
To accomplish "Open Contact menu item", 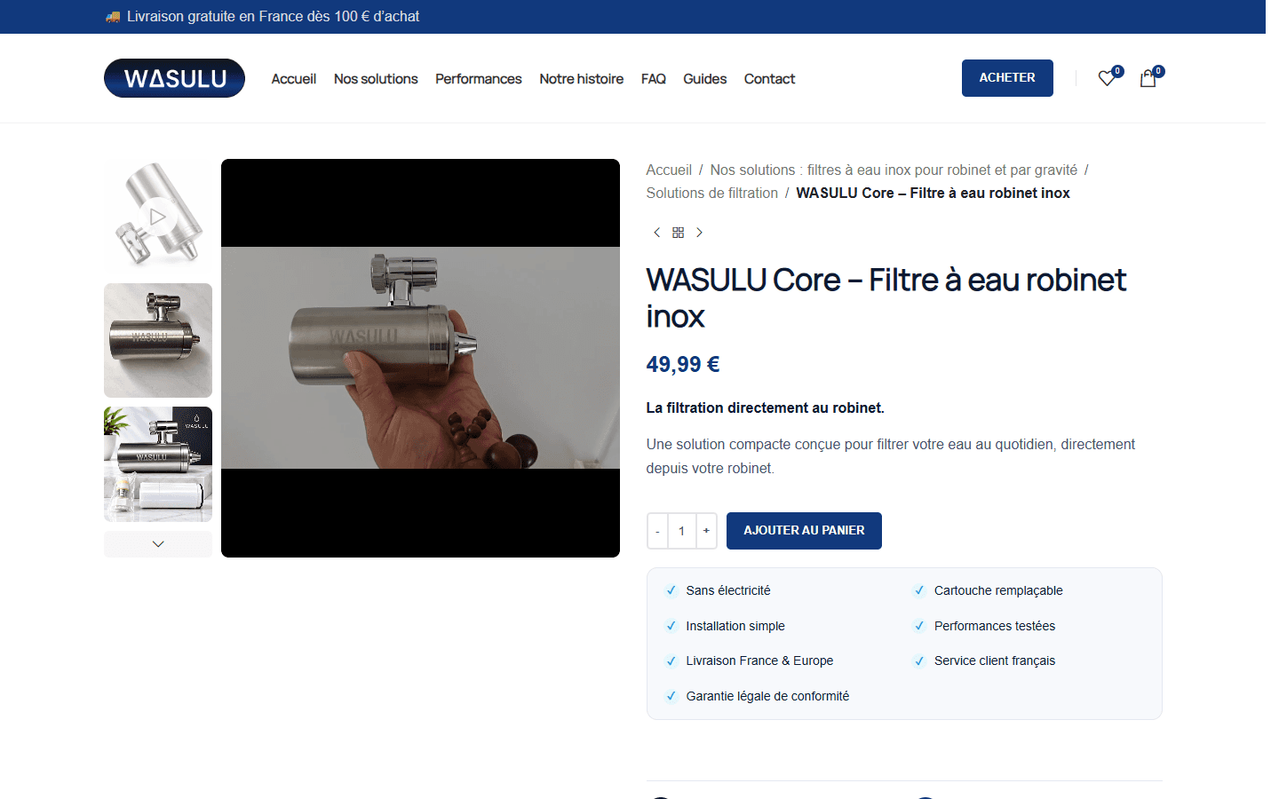I will tap(769, 79).
